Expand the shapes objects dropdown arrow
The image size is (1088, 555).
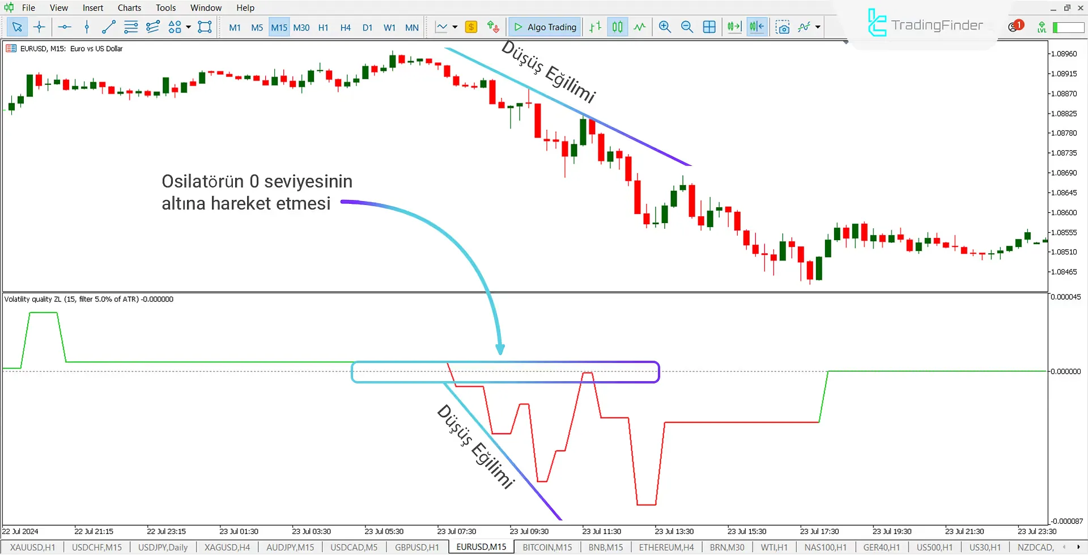coord(188,27)
